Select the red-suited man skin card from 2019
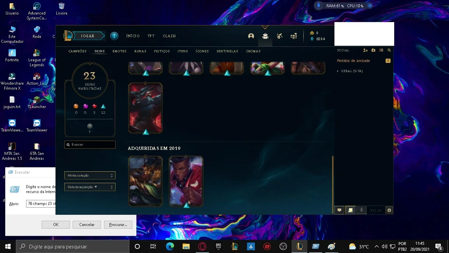Screen dimensions: 449x253 click(186, 181)
